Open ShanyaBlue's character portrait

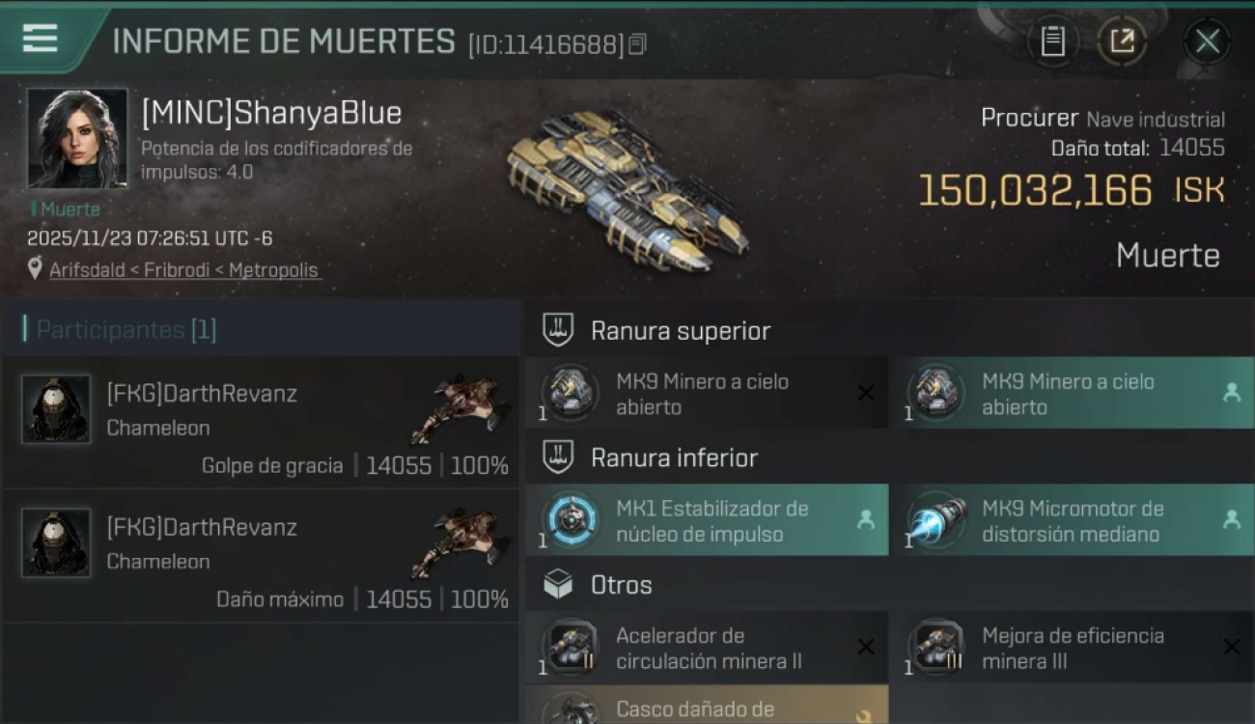(77, 138)
